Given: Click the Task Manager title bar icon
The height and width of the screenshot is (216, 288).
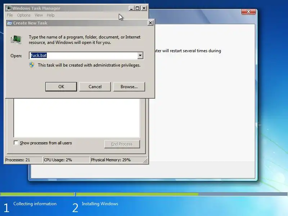Looking at the screenshot, I should tap(9, 8).
